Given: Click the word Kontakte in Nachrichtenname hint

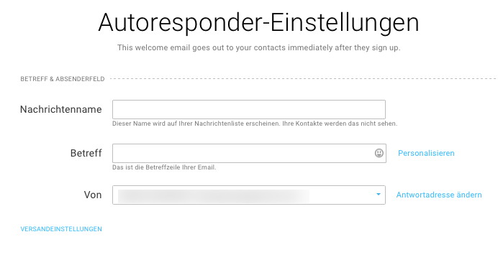Looking at the screenshot, I should coord(307,124).
